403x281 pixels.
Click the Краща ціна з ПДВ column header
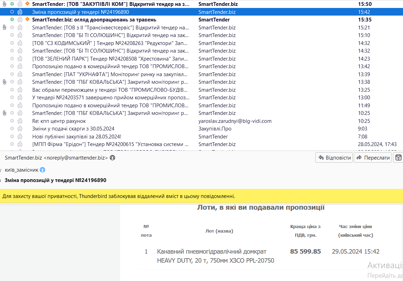click(x=305, y=231)
